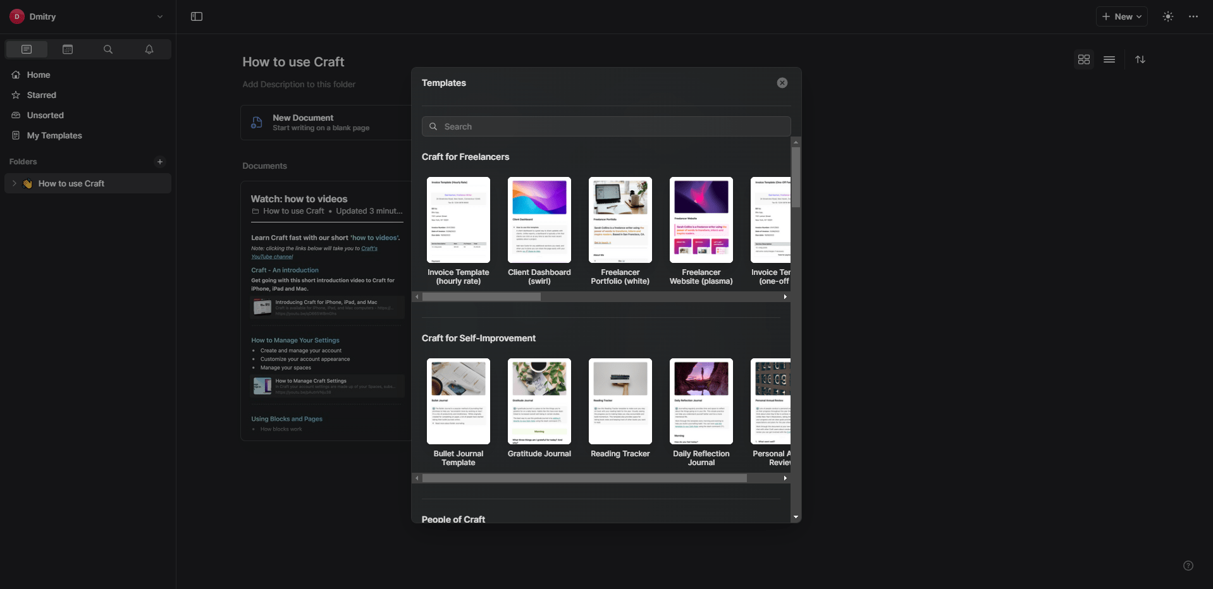
Task: Select the Craft for Self-Improvement heading
Action: click(479, 338)
